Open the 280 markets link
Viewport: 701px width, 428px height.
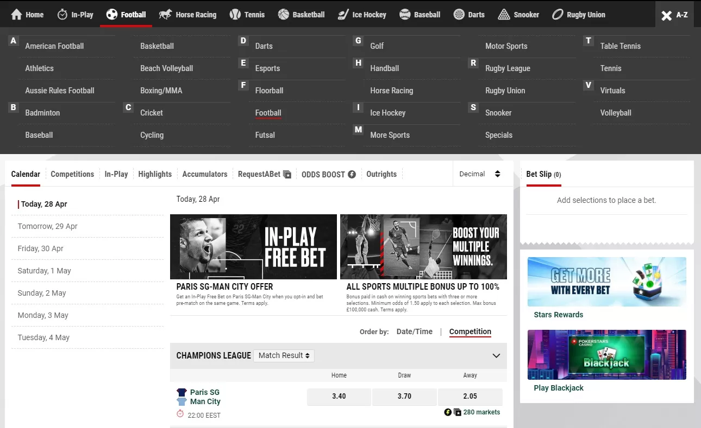481,412
